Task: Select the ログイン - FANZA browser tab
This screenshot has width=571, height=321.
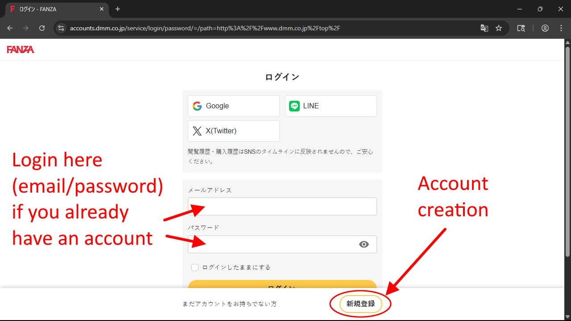Action: pyautogui.click(x=56, y=9)
